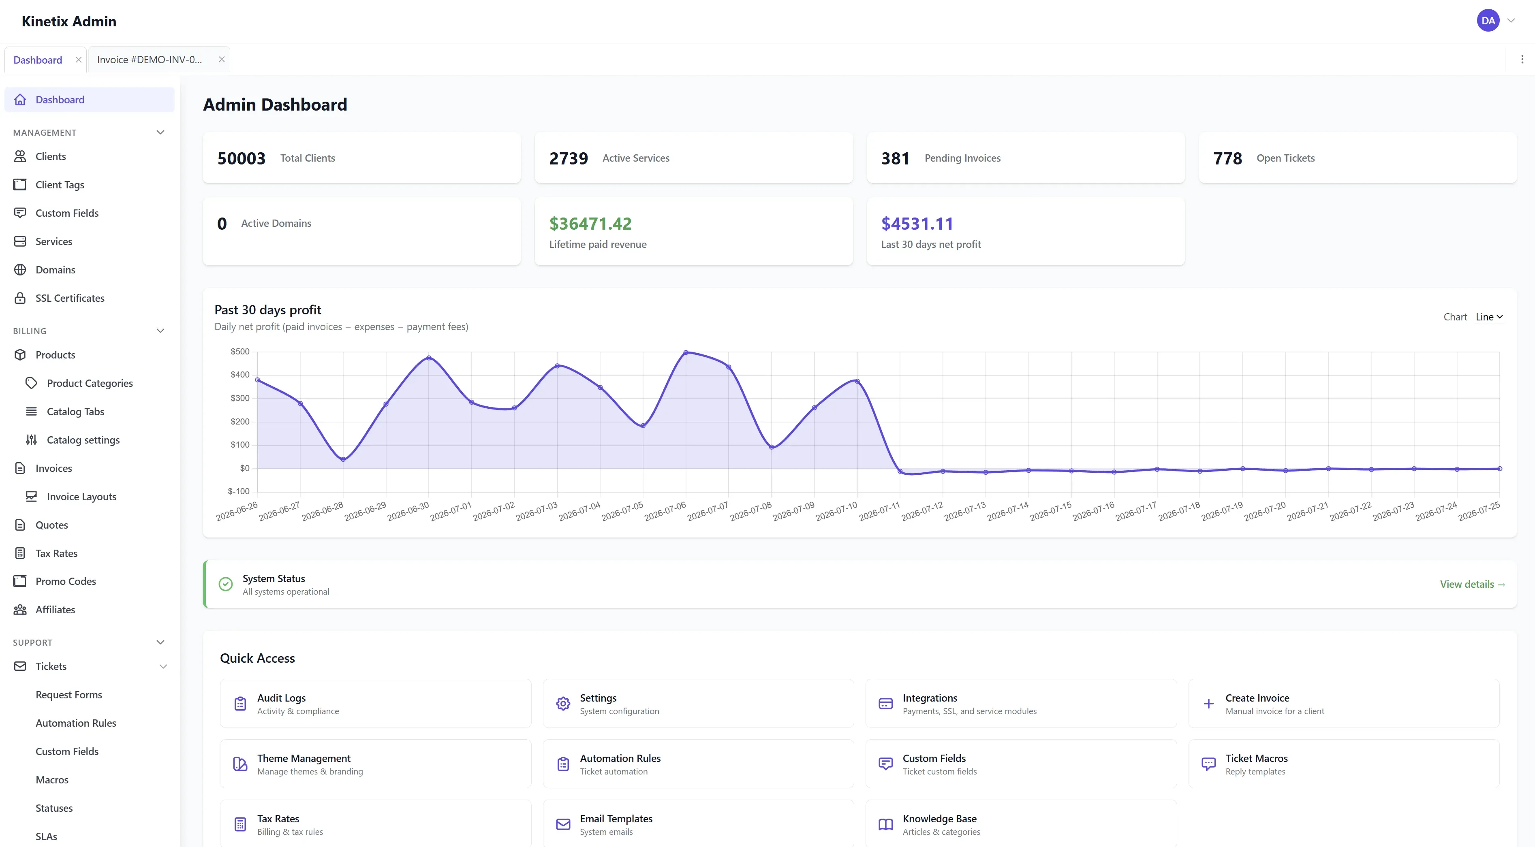Viewport: 1535px width, 847px height.
Task: Click the Kinetix Admin logo title
Action: [x=69, y=21]
